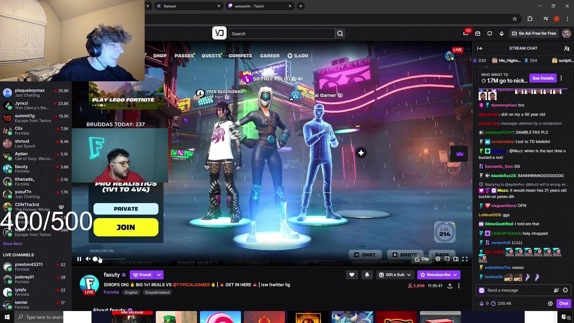The height and width of the screenshot is (323, 574).
Task: Open the Prime loot notifications with 30 badge
Action: 466,33
